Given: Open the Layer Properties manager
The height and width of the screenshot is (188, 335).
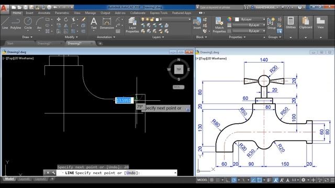Looking at the screenshot, I should (x=132, y=25).
